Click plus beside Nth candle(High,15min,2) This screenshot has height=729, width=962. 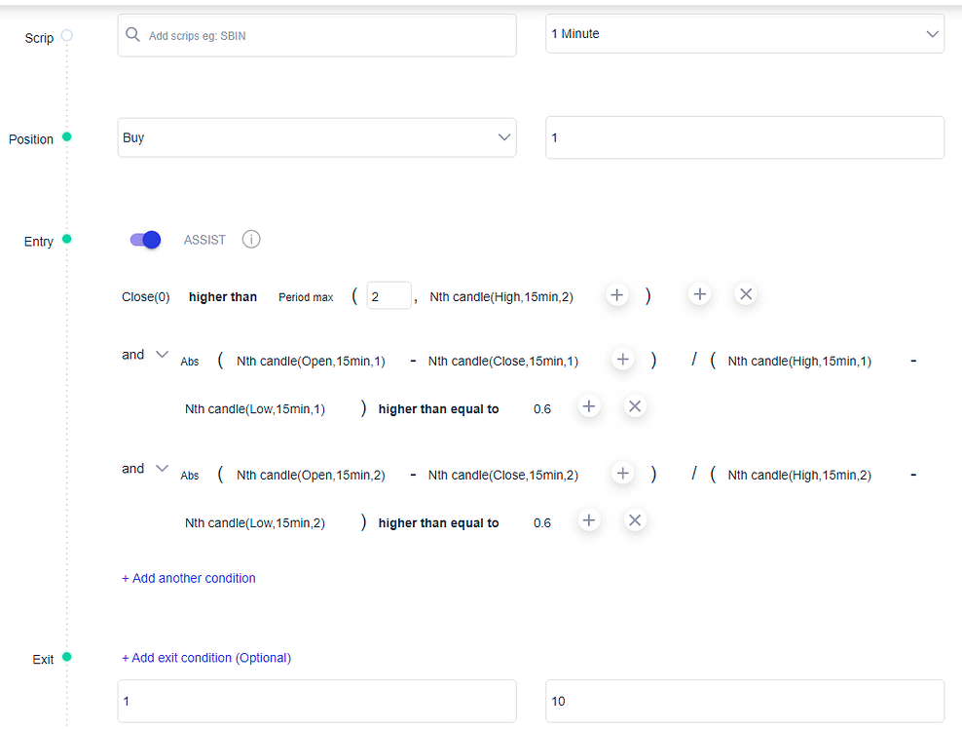(x=616, y=293)
